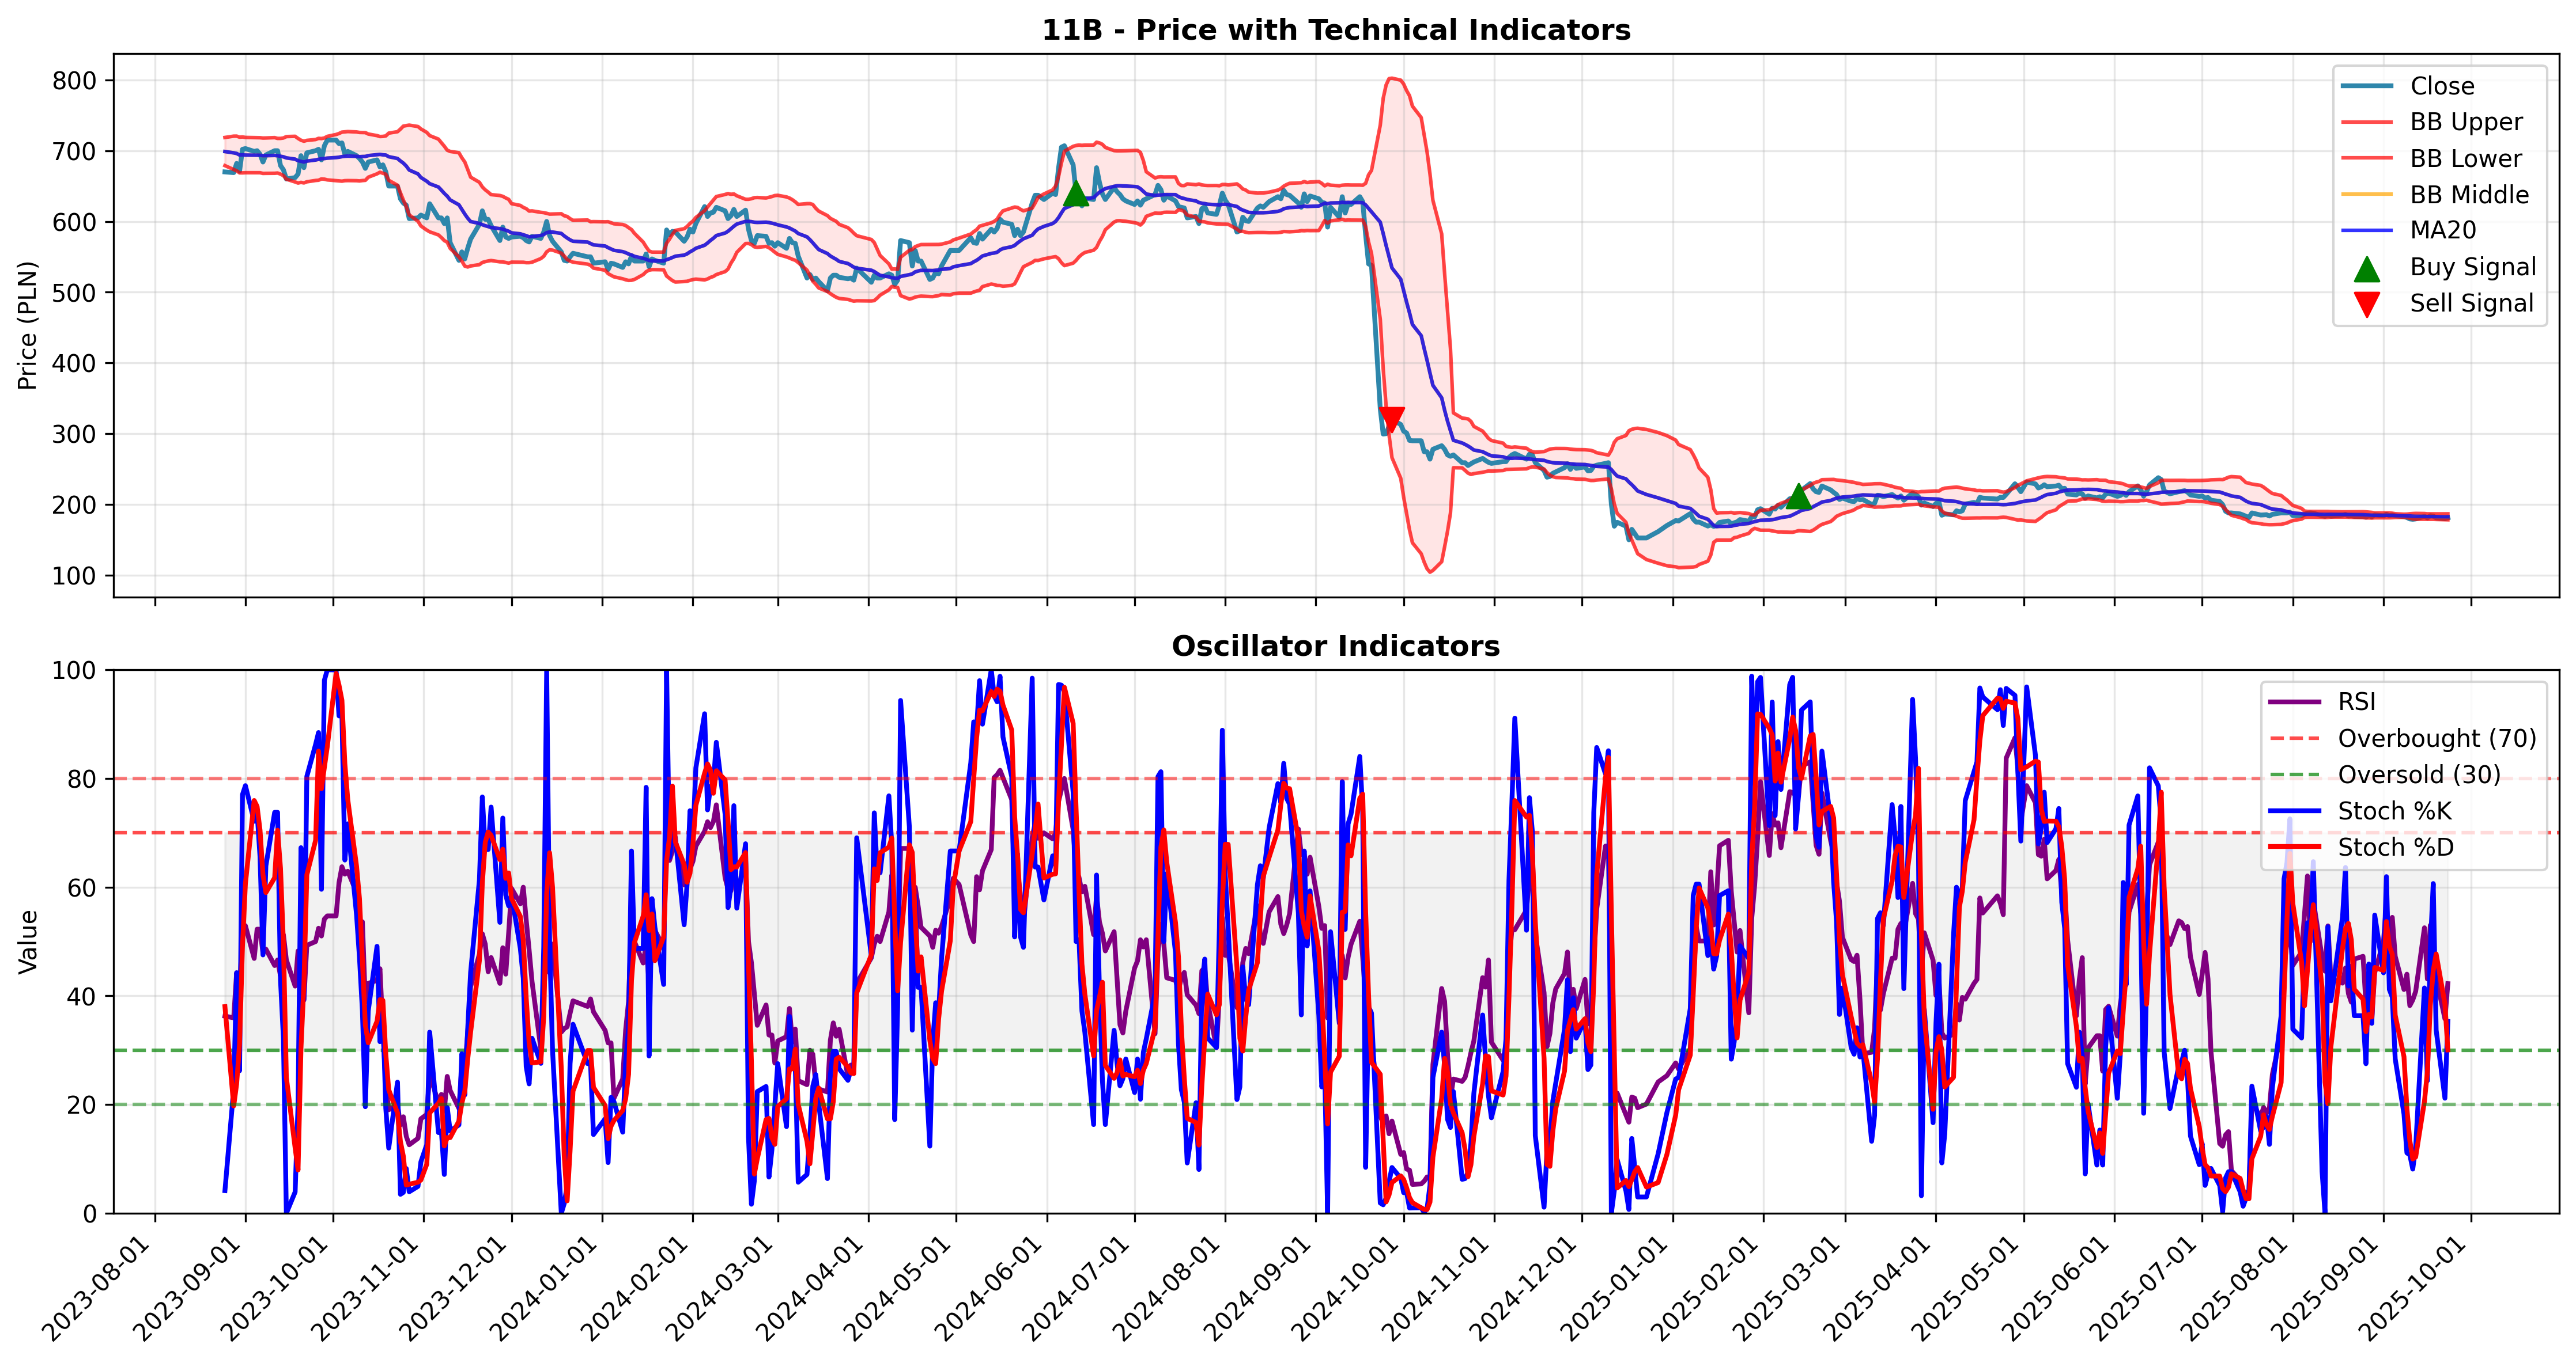Click the "Value" y-axis label
This screenshot has width=2576, height=1363.
click(28, 941)
